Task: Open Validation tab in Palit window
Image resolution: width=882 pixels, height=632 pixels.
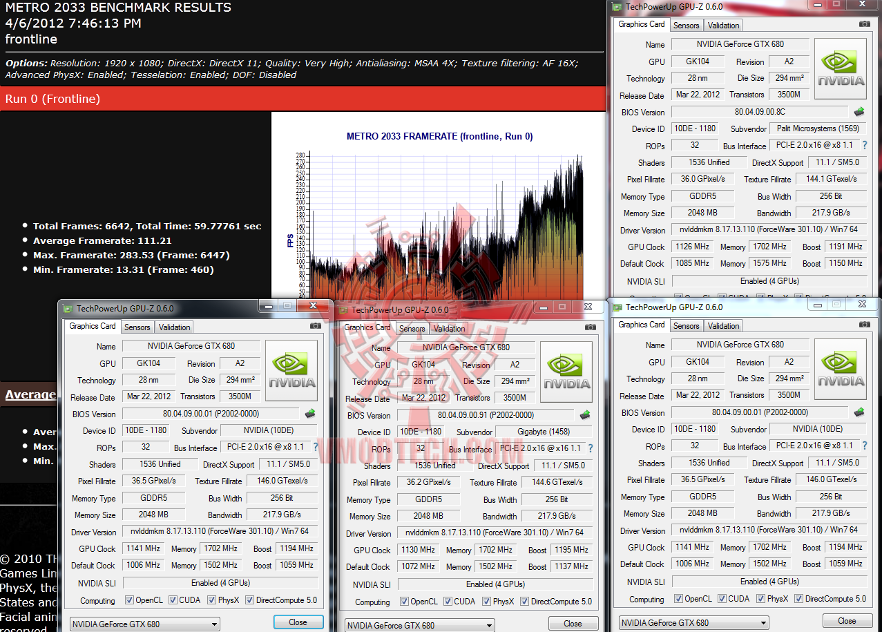Action: (x=723, y=26)
